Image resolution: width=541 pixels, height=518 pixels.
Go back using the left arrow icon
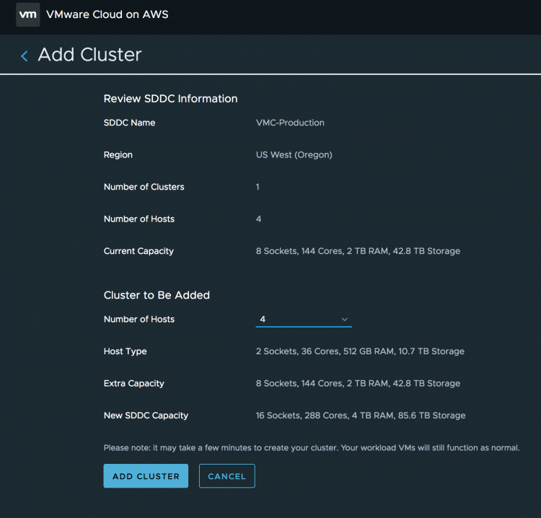24,56
